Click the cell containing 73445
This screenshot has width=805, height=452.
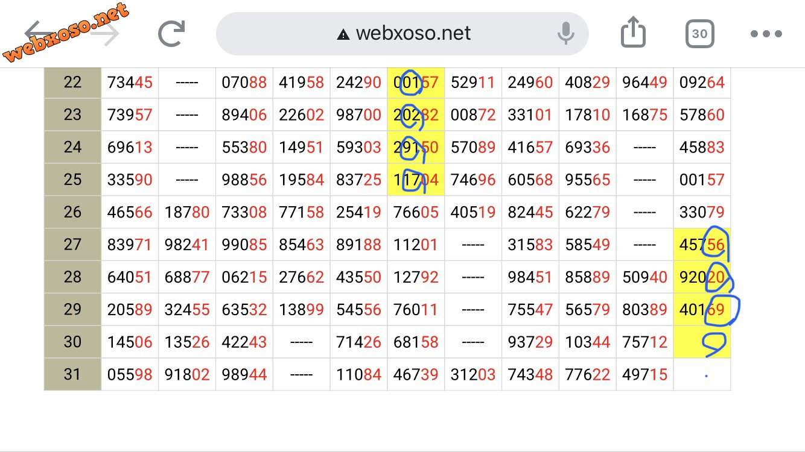(130, 82)
